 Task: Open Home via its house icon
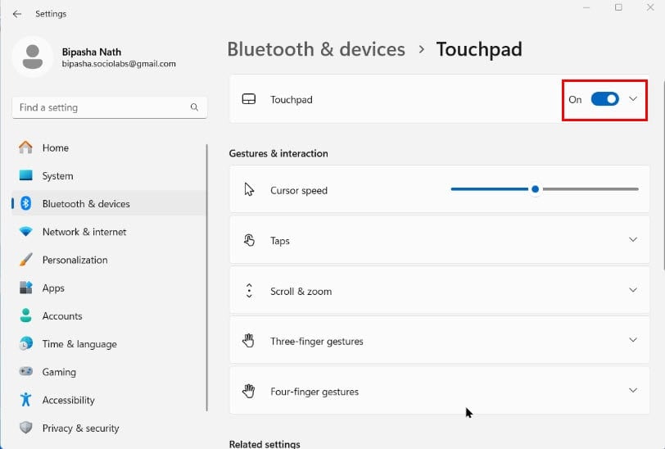click(x=25, y=147)
